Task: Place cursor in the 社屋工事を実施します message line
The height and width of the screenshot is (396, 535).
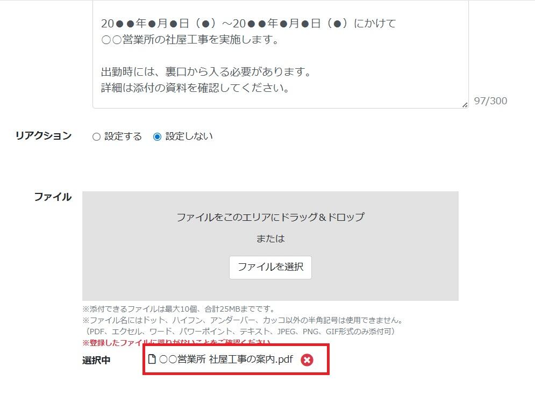Action: (x=190, y=40)
